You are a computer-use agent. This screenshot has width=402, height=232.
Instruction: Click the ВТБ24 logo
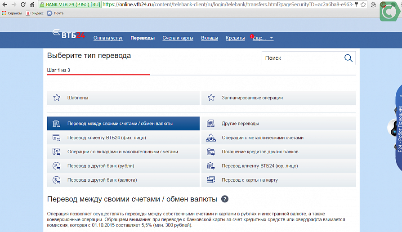[x=69, y=35]
